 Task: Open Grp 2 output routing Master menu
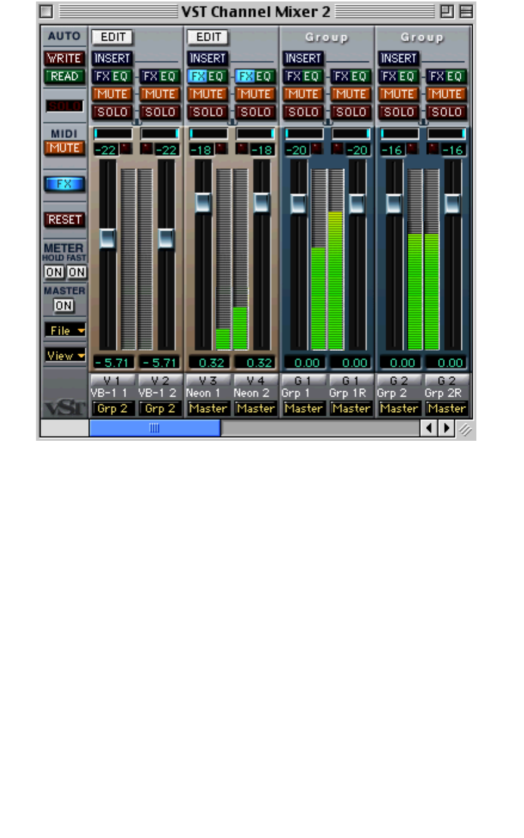(x=399, y=409)
